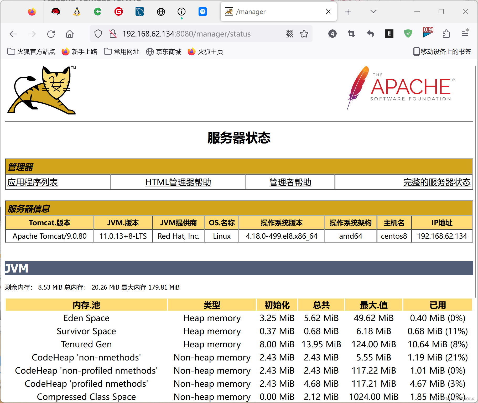Open the 京东商城 bookmark
This screenshot has height=403, width=478.
pos(164,52)
